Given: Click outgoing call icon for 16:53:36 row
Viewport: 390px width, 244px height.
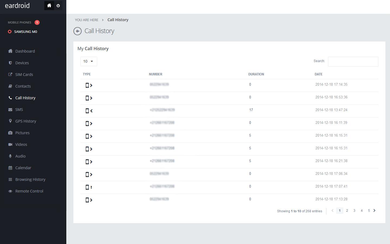Looking at the screenshot, I should click(89, 98).
